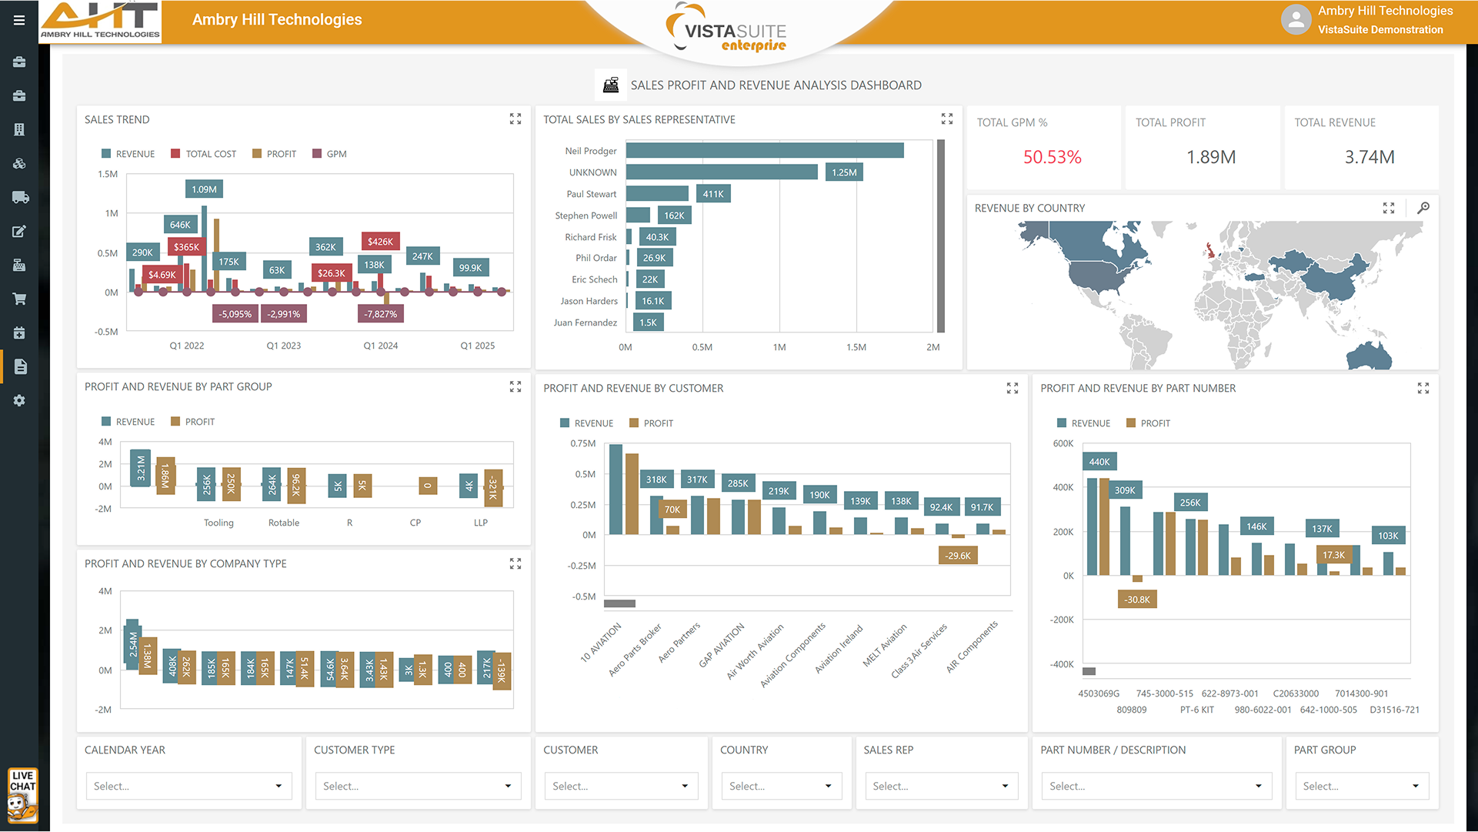The width and height of the screenshot is (1478, 832).
Task: Open the Calendar Year dropdown
Action: 189,786
